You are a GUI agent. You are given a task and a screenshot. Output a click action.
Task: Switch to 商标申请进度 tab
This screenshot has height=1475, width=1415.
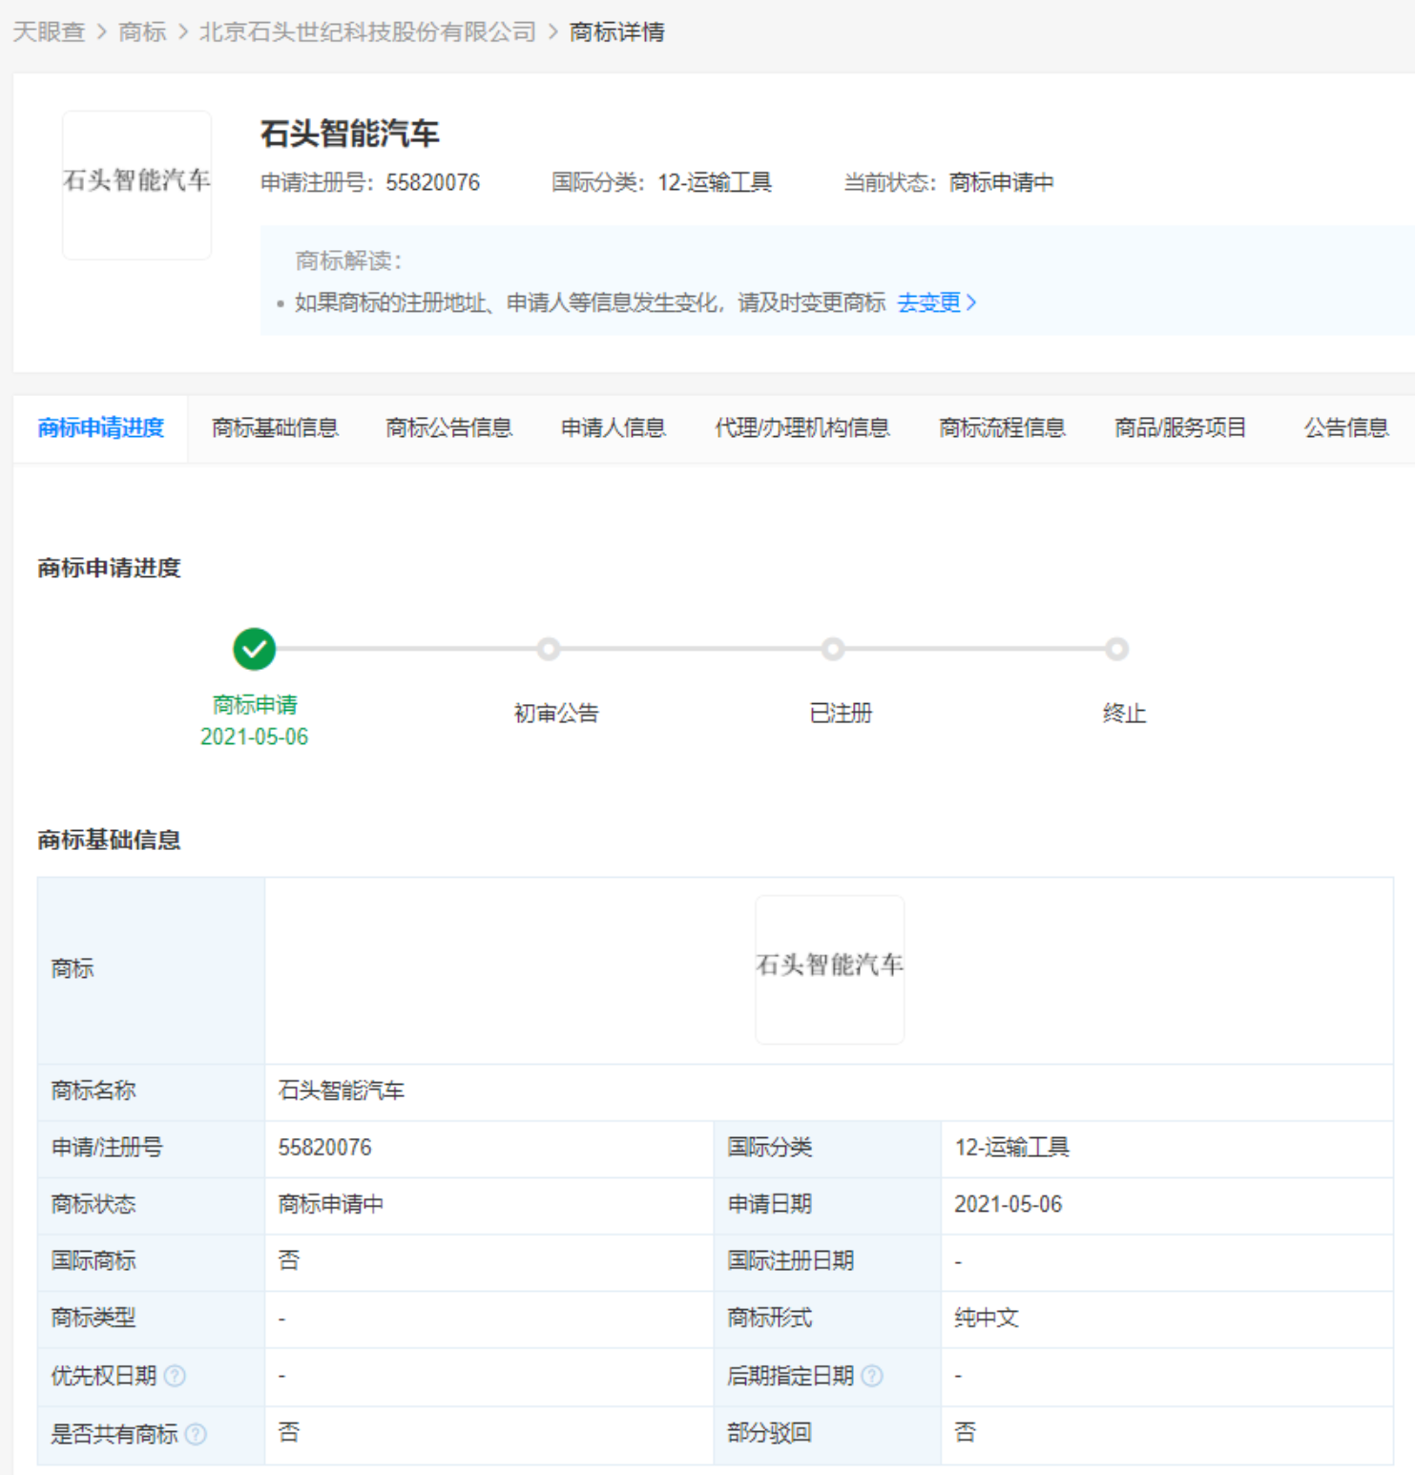(100, 428)
